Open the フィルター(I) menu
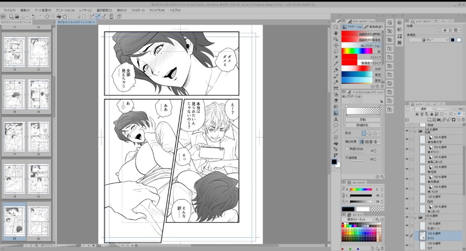Screen dimensions: 466x251 tap(138, 10)
